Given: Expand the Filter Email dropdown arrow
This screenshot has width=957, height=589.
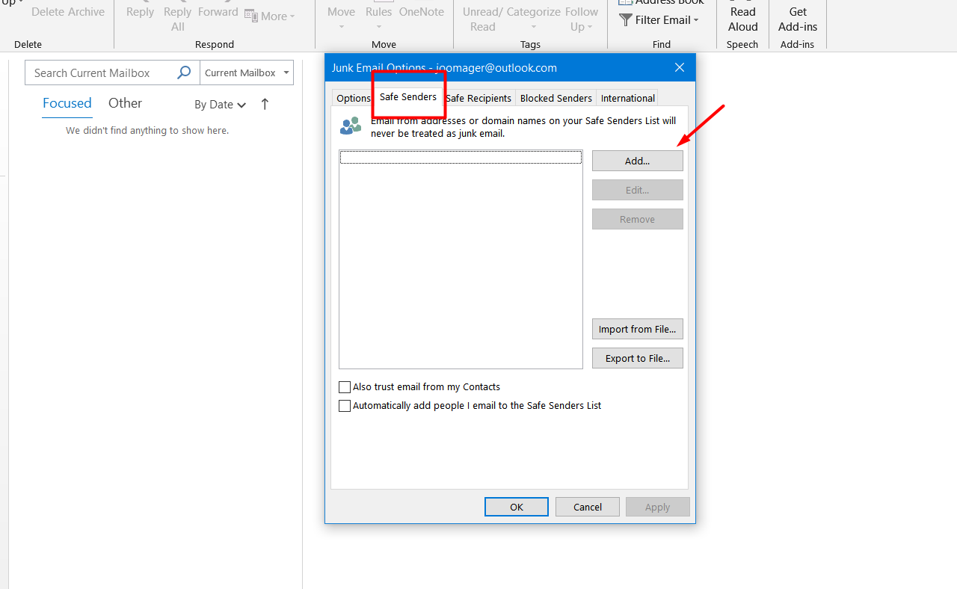Looking at the screenshot, I should coord(696,20).
